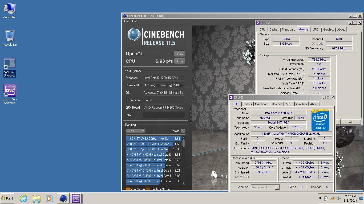Click OK button in CPU-Z Memory window
This screenshot has height=204, width=364.
click(351, 122)
